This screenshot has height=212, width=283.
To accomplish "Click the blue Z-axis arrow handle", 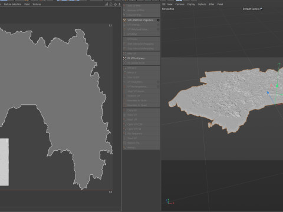I will tap(268, 92).
